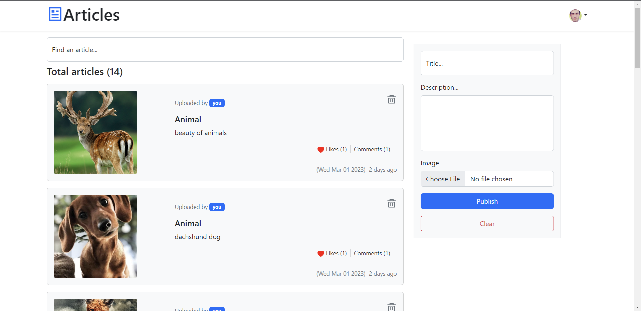
Task: Open Comments (1) on the dachshund dog article
Action: (x=372, y=253)
